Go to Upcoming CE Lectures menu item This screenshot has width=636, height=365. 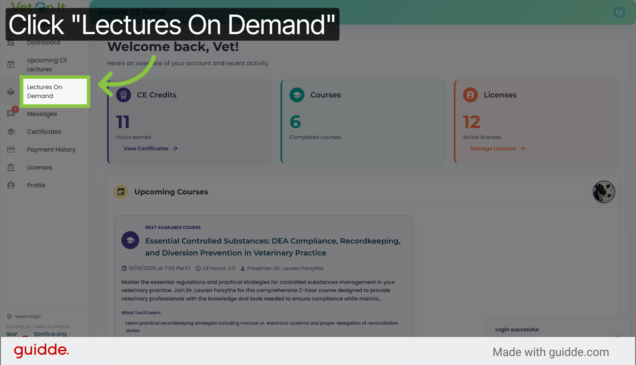pos(47,65)
